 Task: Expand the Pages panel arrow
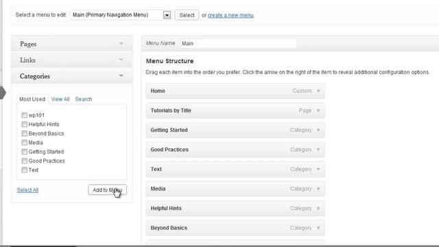pos(121,43)
